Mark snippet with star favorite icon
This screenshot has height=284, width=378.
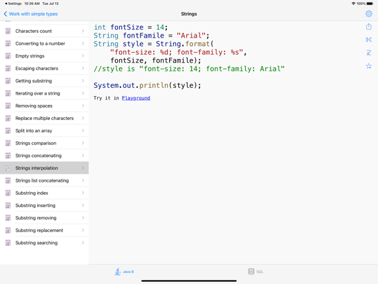click(368, 66)
